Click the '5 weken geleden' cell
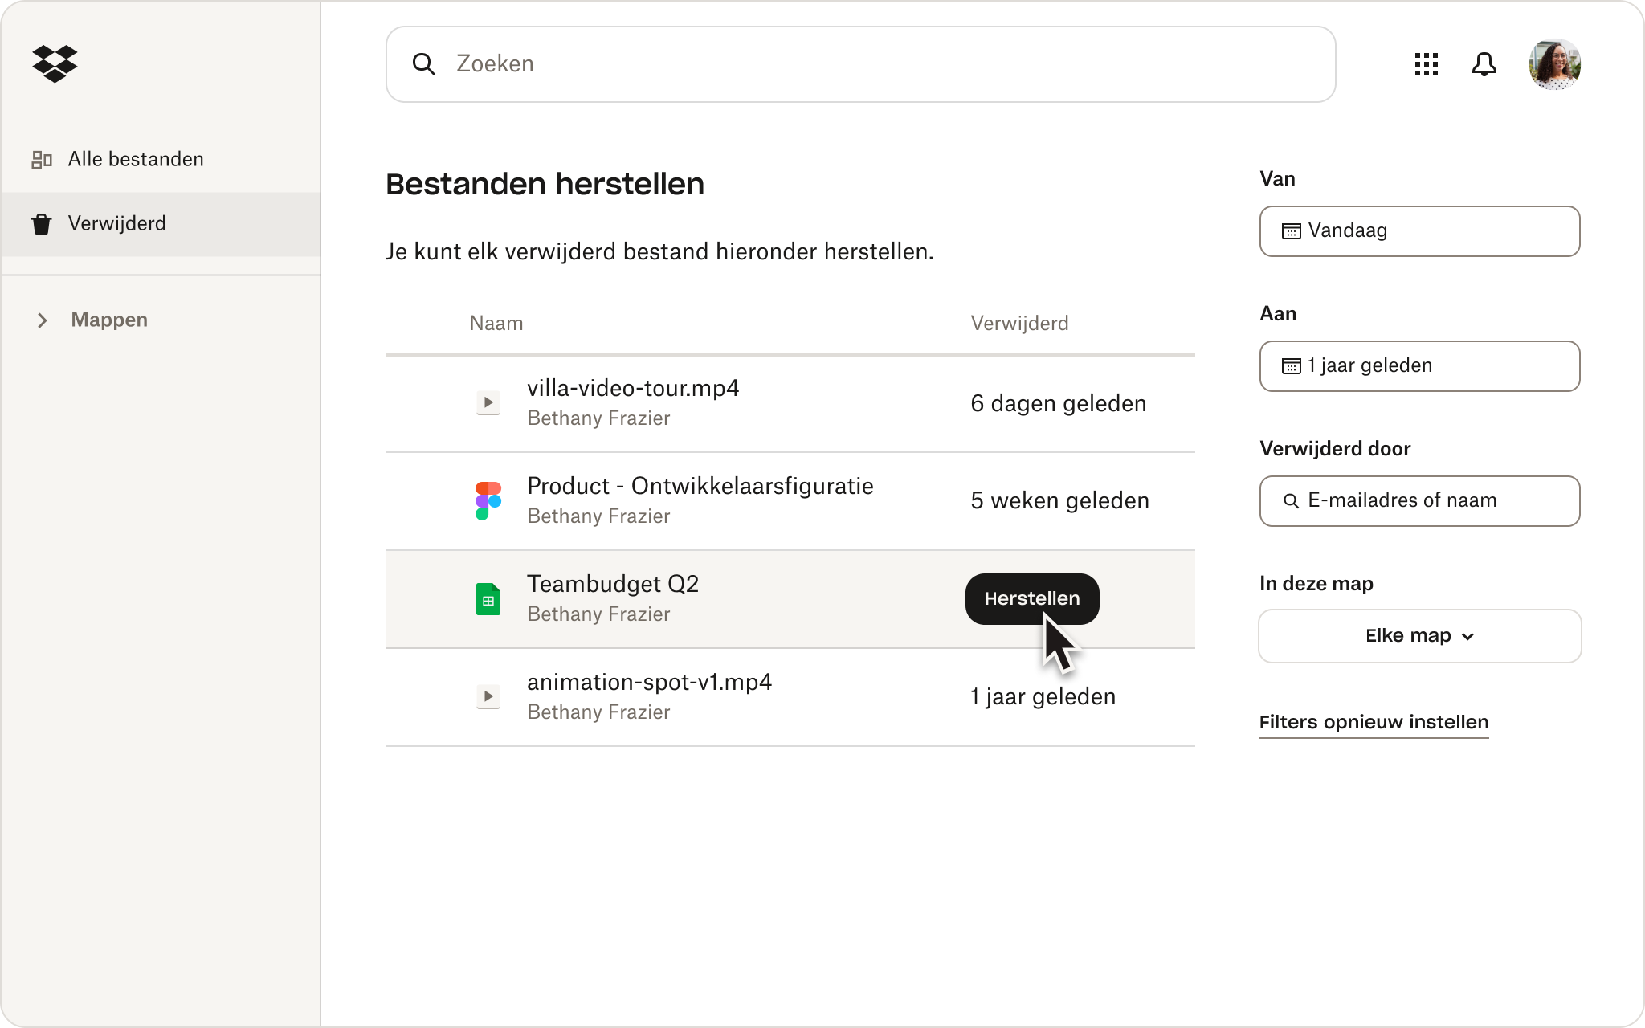1645x1028 pixels. (1059, 500)
